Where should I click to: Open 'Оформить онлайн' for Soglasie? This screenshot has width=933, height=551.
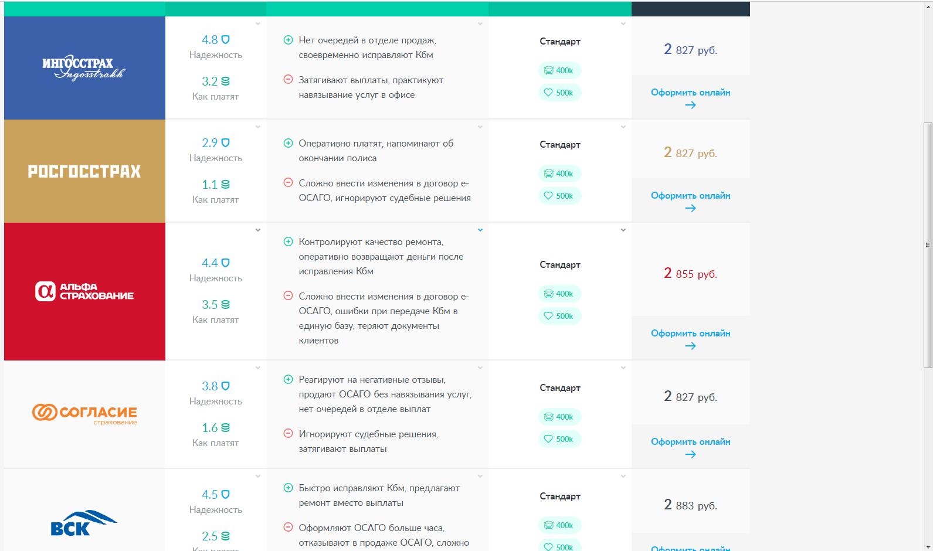[x=691, y=447]
